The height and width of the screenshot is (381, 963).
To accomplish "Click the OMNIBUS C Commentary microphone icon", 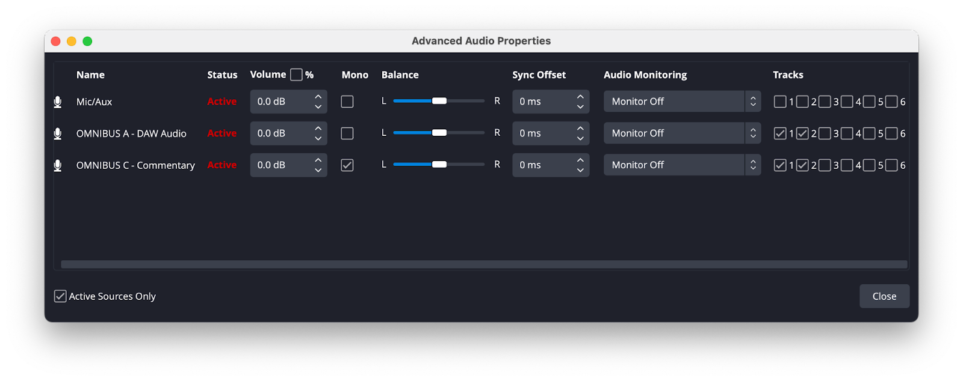I will coord(58,165).
